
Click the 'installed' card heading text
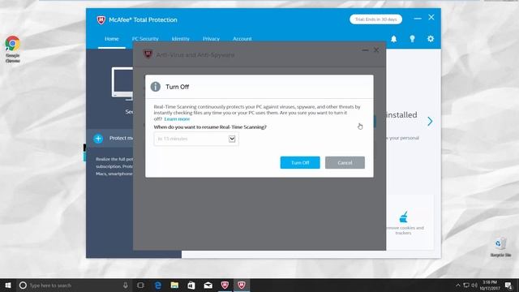(401, 115)
